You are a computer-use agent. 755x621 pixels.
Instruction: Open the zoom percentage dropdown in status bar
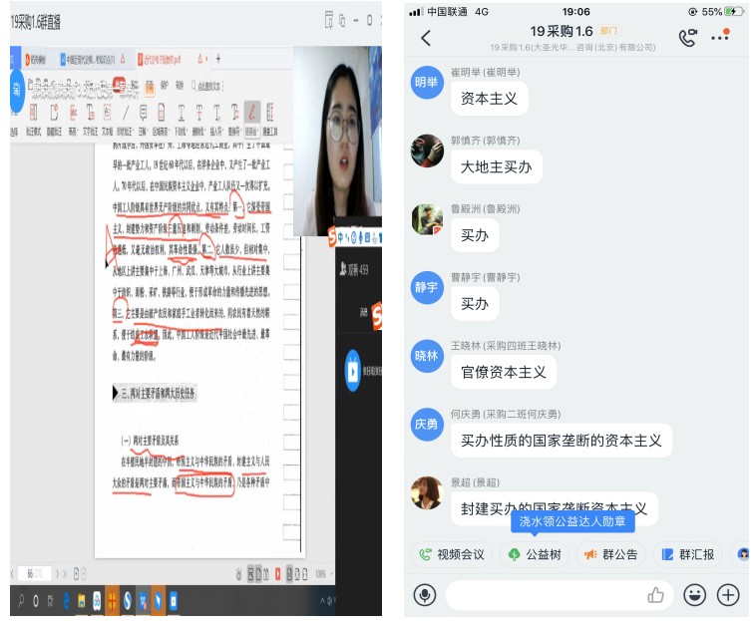[x=323, y=574]
